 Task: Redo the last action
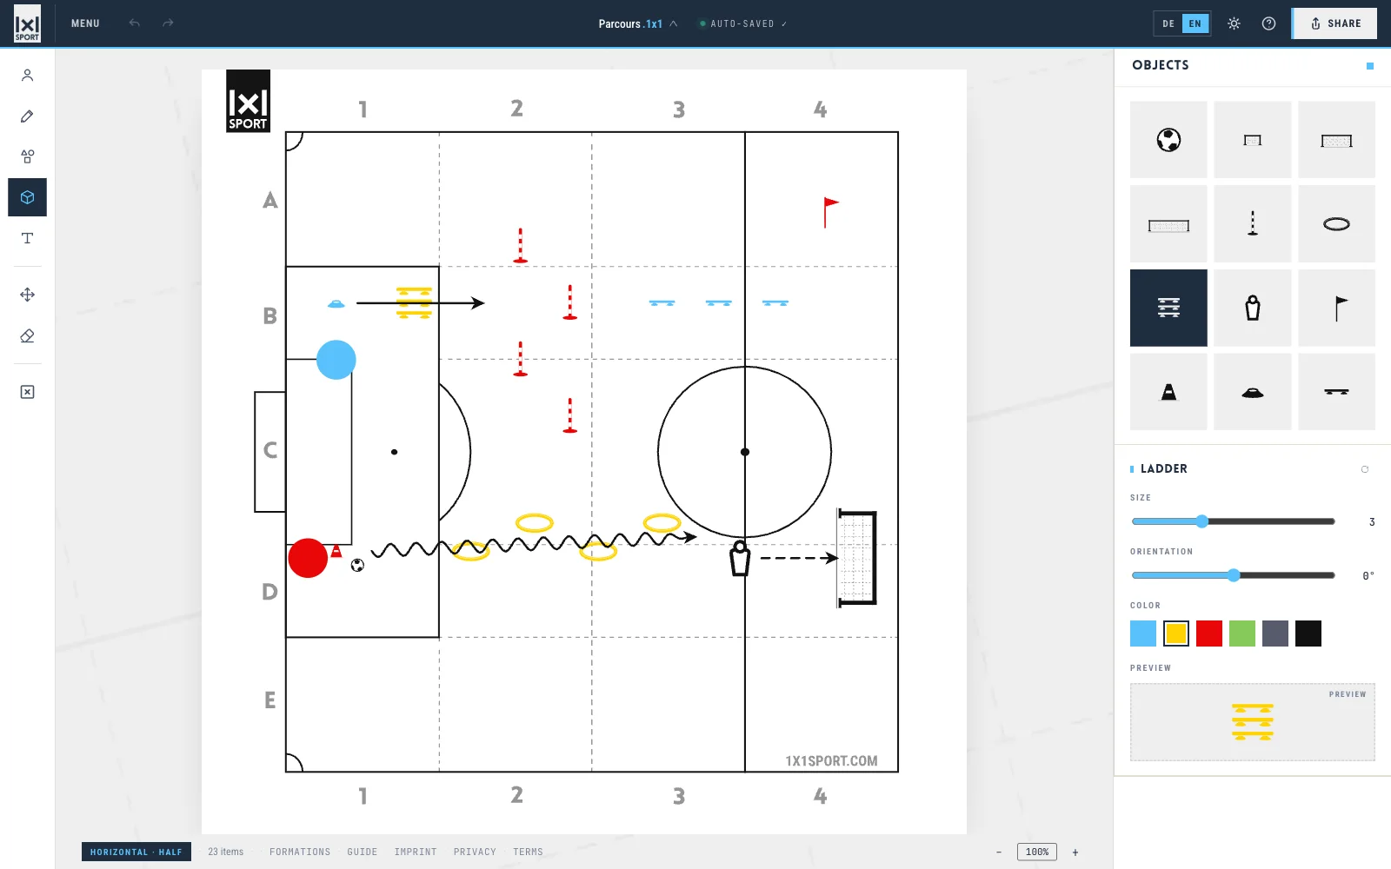168,23
